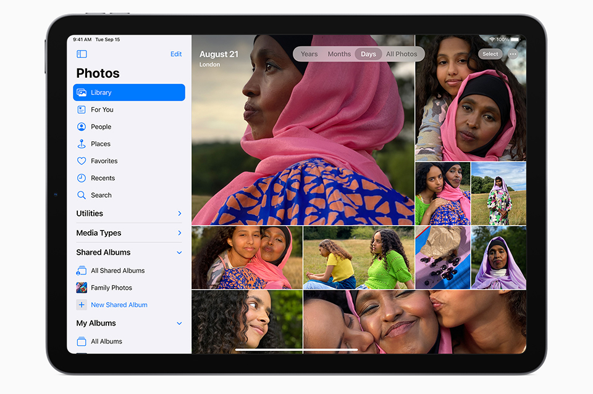Tap the Edit link in sidebar
The height and width of the screenshot is (394, 593).
(x=176, y=54)
